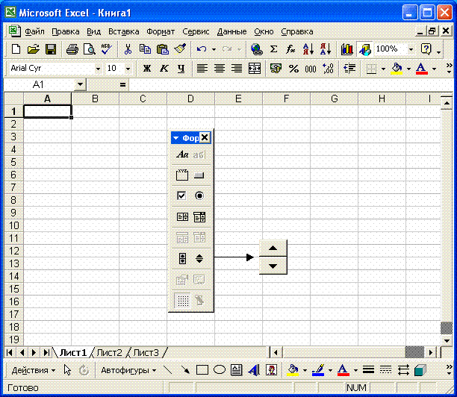Apply blue line color in drawing toolbar
457x397 pixels.
(x=317, y=370)
